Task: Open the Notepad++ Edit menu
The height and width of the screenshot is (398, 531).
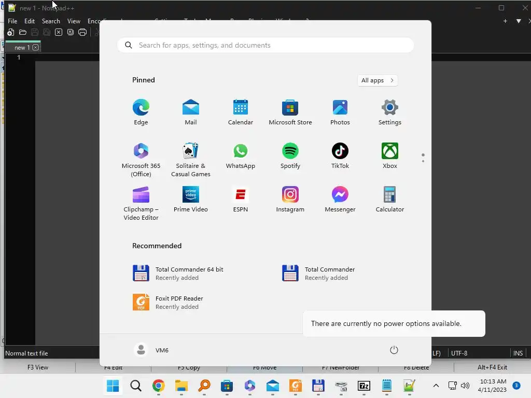Action: [x=30, y=21]
